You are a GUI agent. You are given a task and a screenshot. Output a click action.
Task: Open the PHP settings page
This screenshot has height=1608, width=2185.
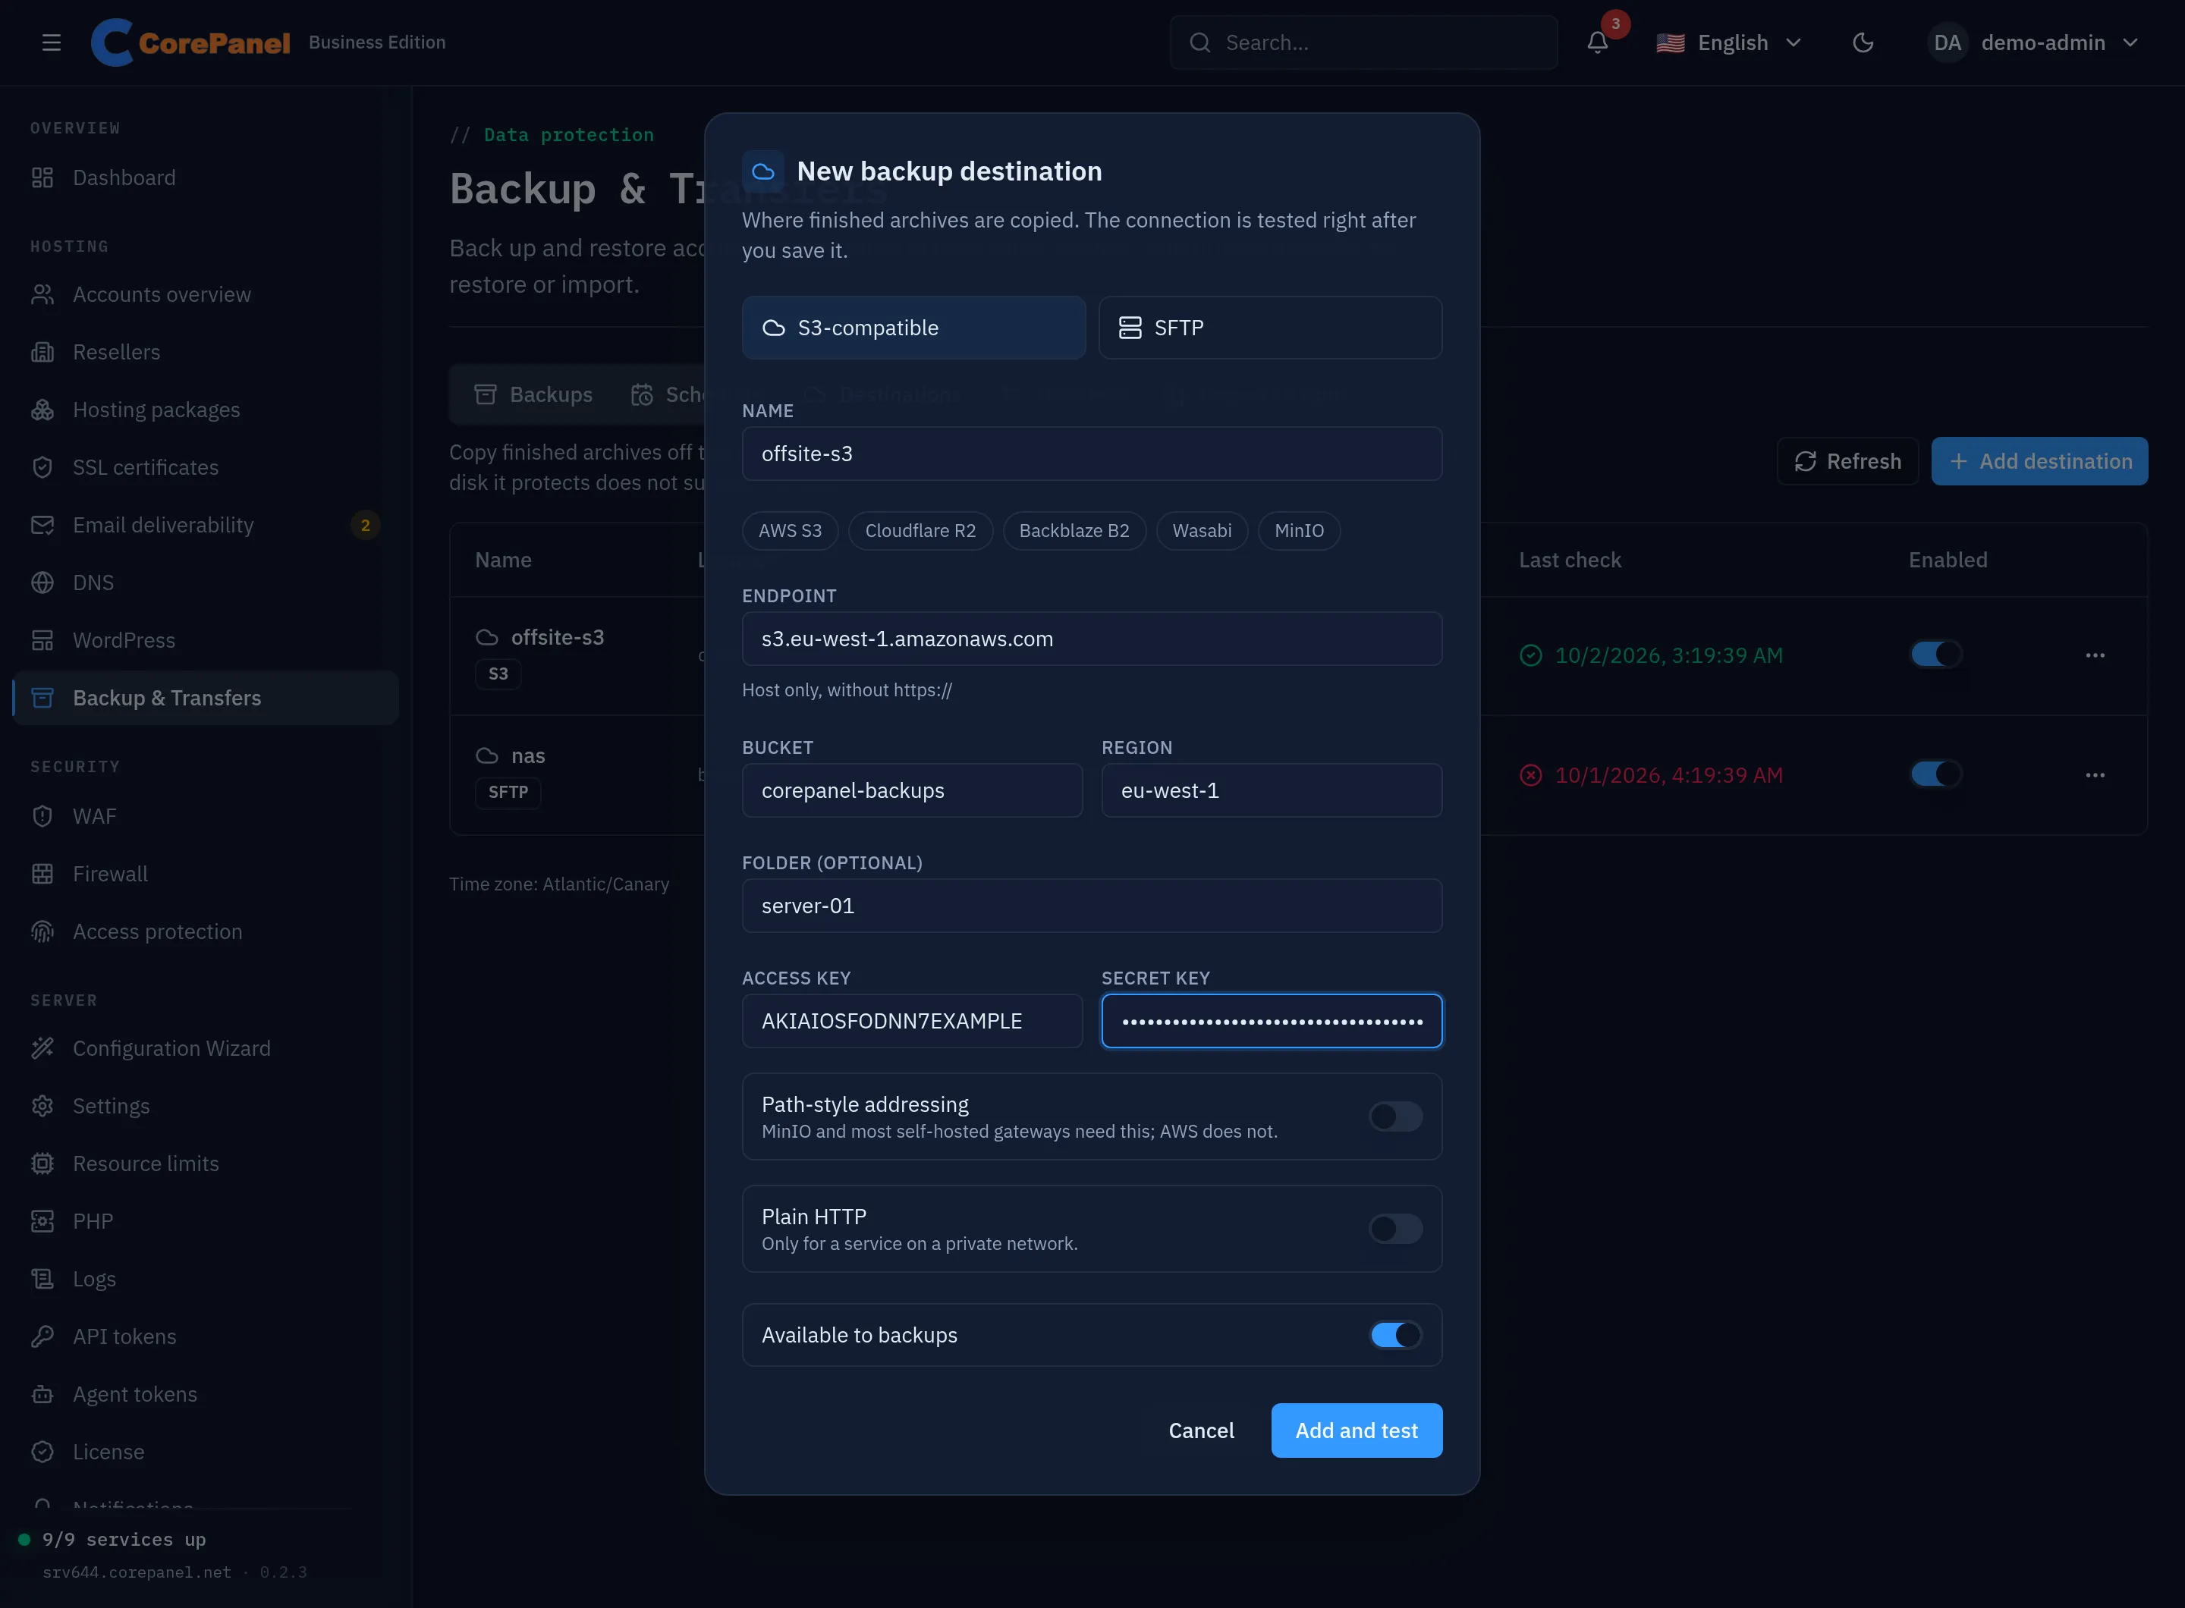(x=206, y=1222)
